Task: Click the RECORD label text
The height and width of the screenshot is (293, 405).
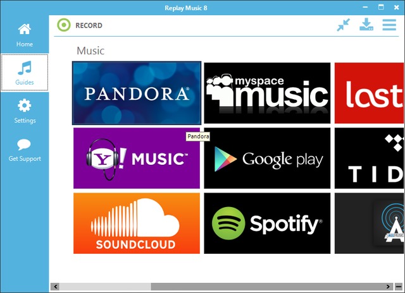Action: 89,26
